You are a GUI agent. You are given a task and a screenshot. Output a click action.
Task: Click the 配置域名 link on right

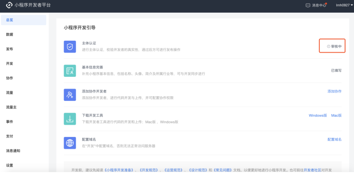pyautogui.click(x=334, y=139)
